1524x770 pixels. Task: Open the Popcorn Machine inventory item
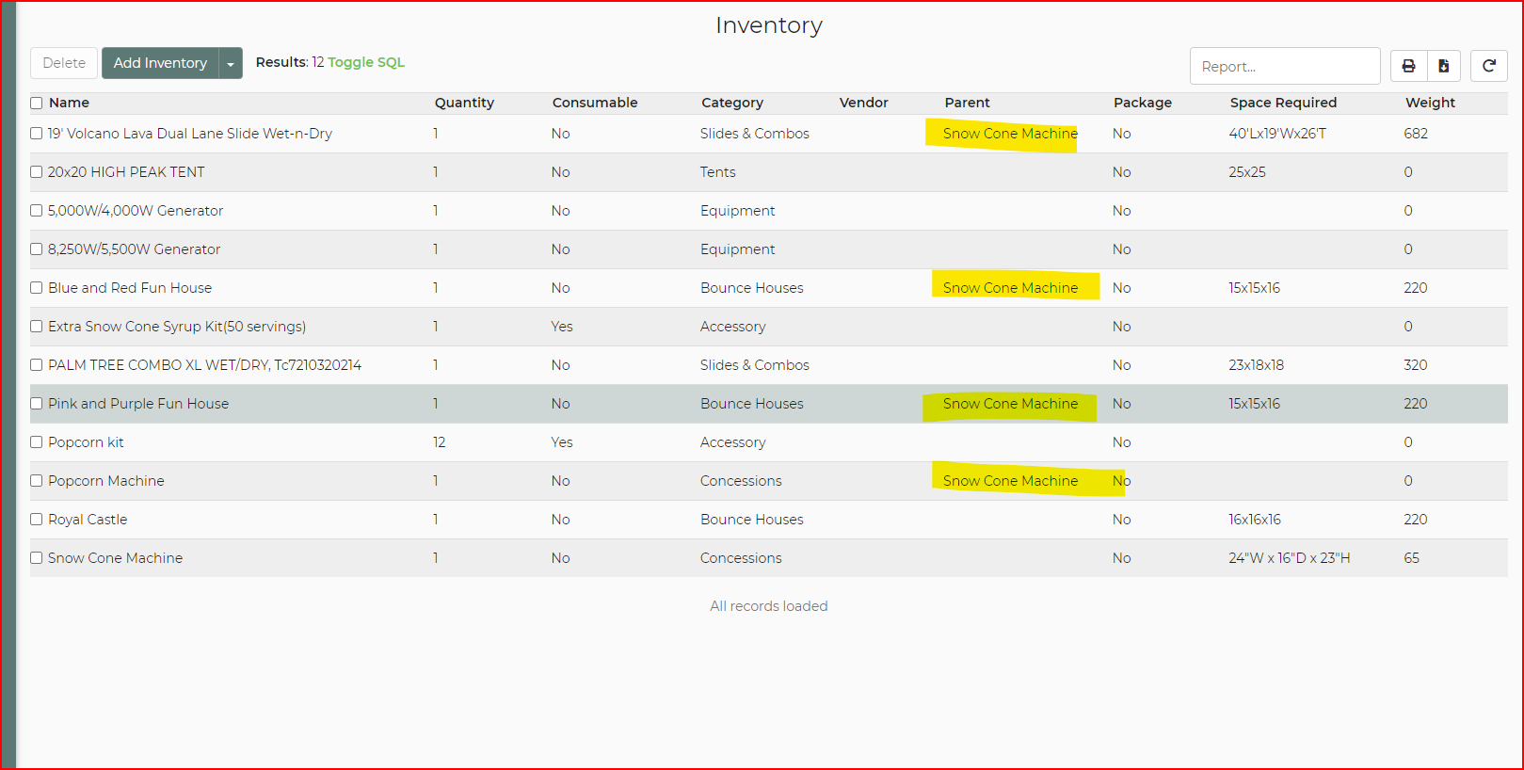pyautogui.click(x=106, y=481)
